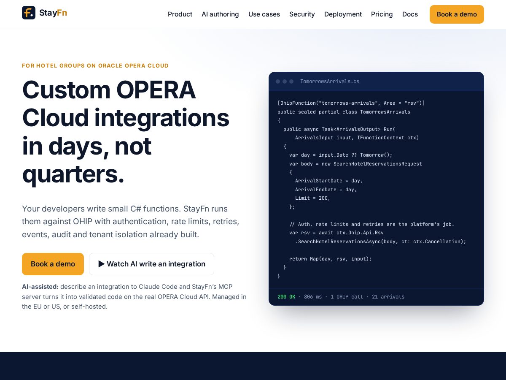Click the second window dot in code panel
Image resolution: width=506 pixels, height=380 pixels.
pos(285,81)
